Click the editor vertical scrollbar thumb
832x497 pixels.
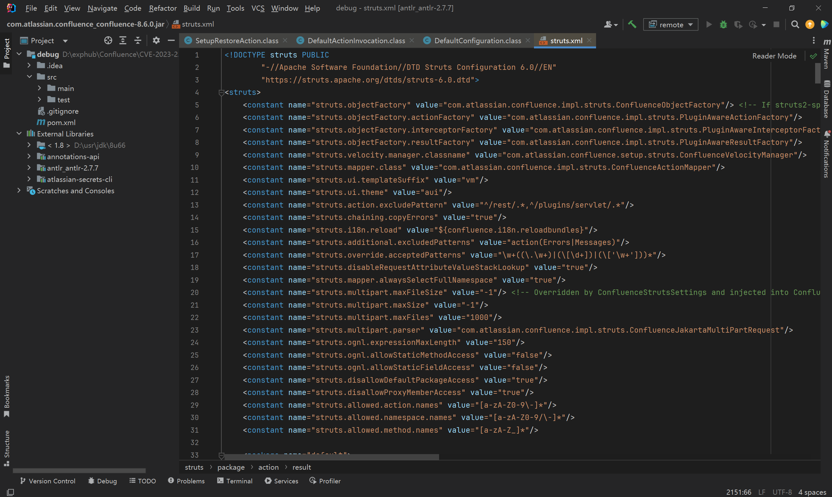coord(818,73)
